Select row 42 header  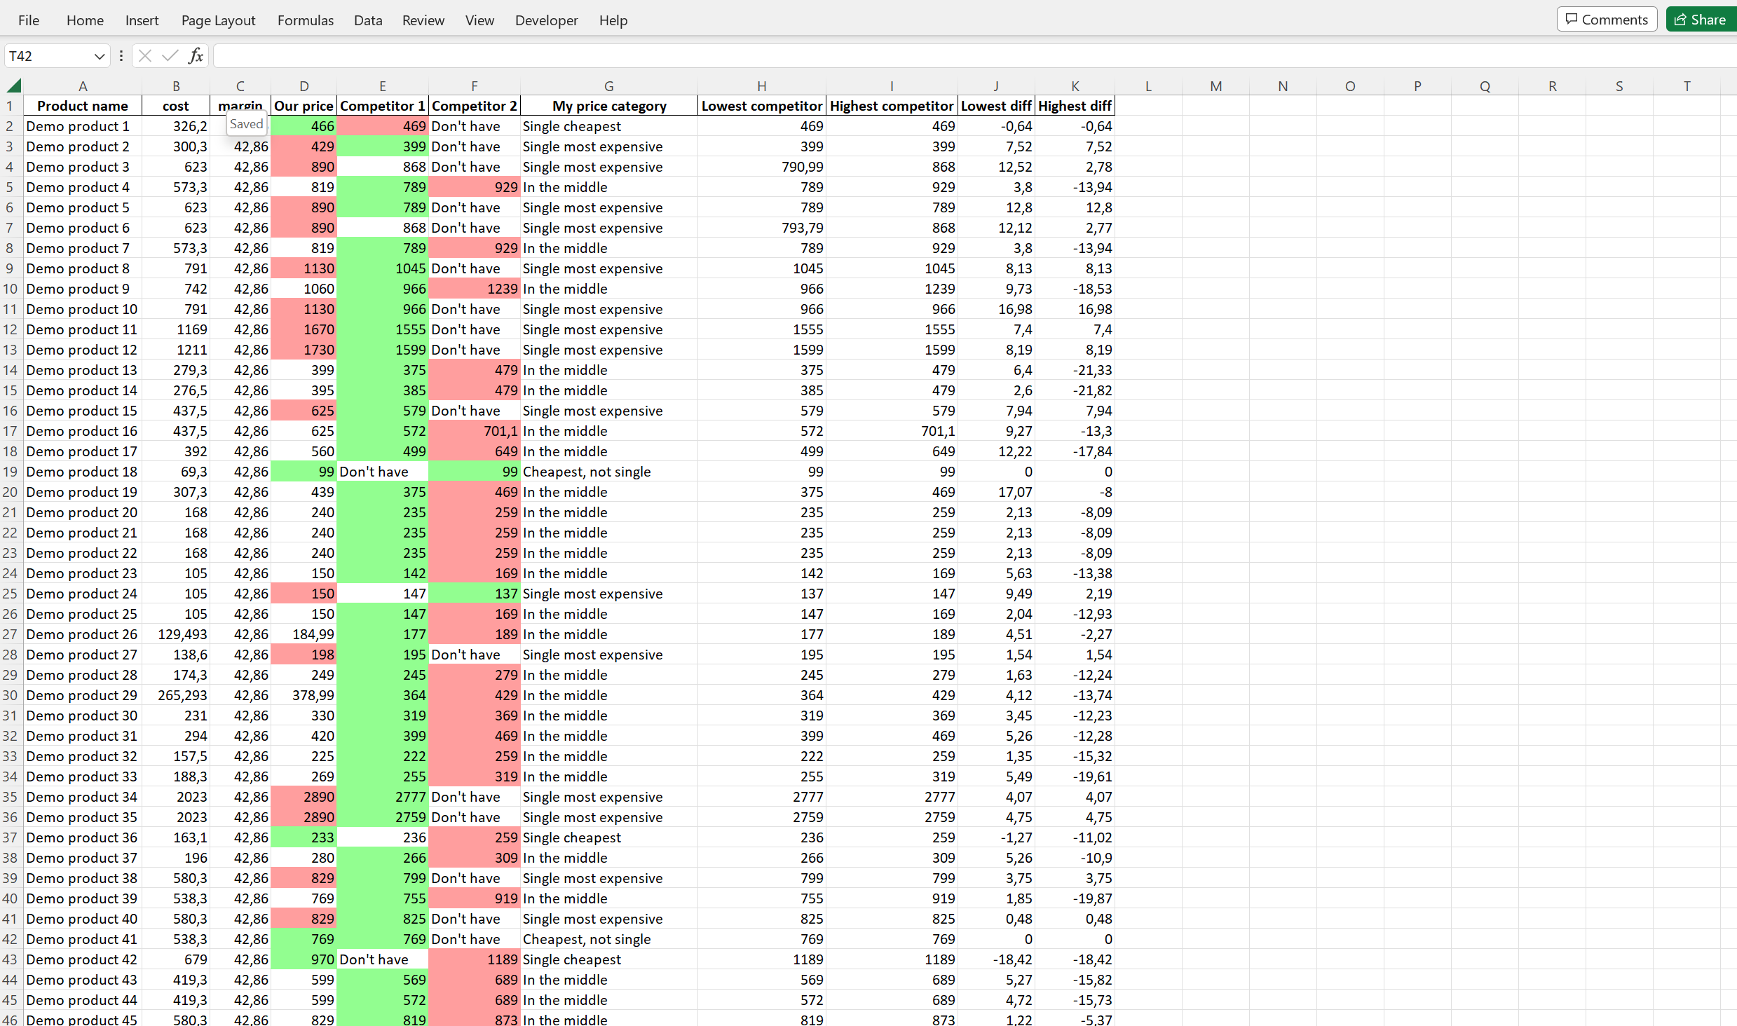[x=11, y=939]
